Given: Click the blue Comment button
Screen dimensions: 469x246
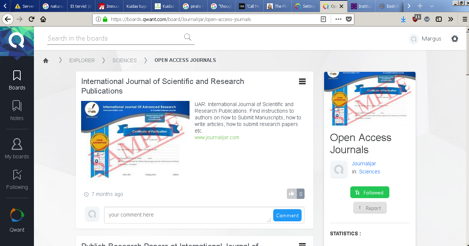Looking at the screenshot, I should click(x=287, y=215).
